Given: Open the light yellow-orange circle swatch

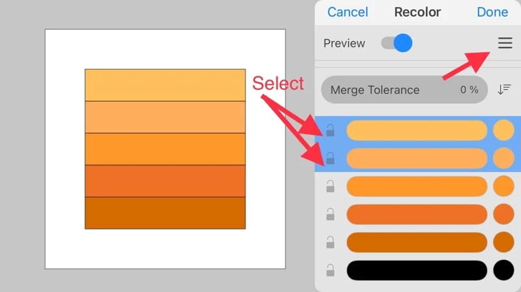Looking at the screenshot, I should 503,130.
